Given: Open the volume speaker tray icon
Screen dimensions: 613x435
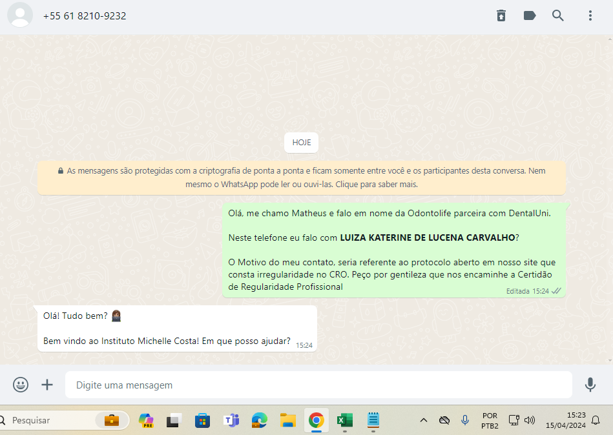Looking at the screenshot, I should (529, 420).
